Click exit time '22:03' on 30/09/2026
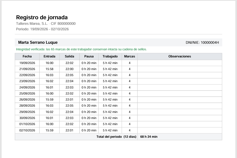The image size is (237, 158). (x=70, y=118)
